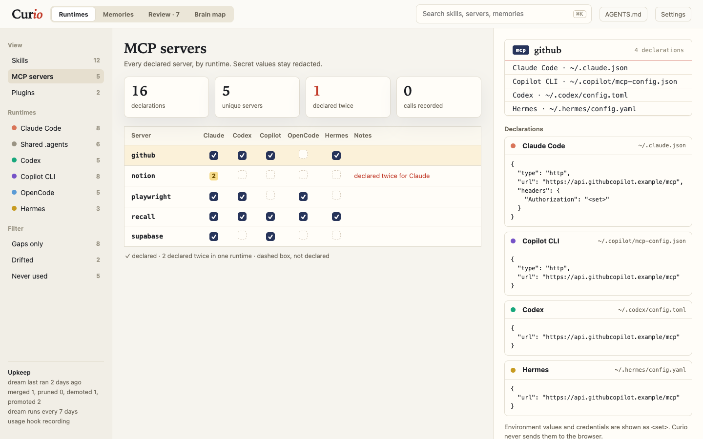Open AGENTS.md button
Image resolution: width=703 pixels, height=439 pixels.
(x=623, y=14)
